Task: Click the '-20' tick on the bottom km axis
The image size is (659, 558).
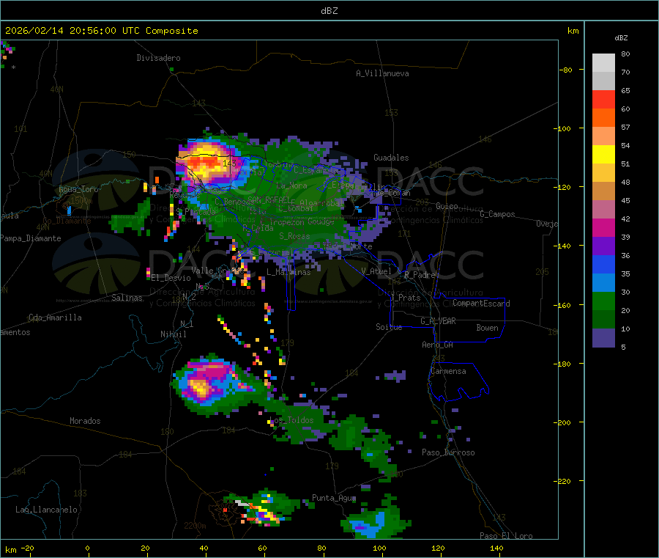Action: [x=28, y=548]
